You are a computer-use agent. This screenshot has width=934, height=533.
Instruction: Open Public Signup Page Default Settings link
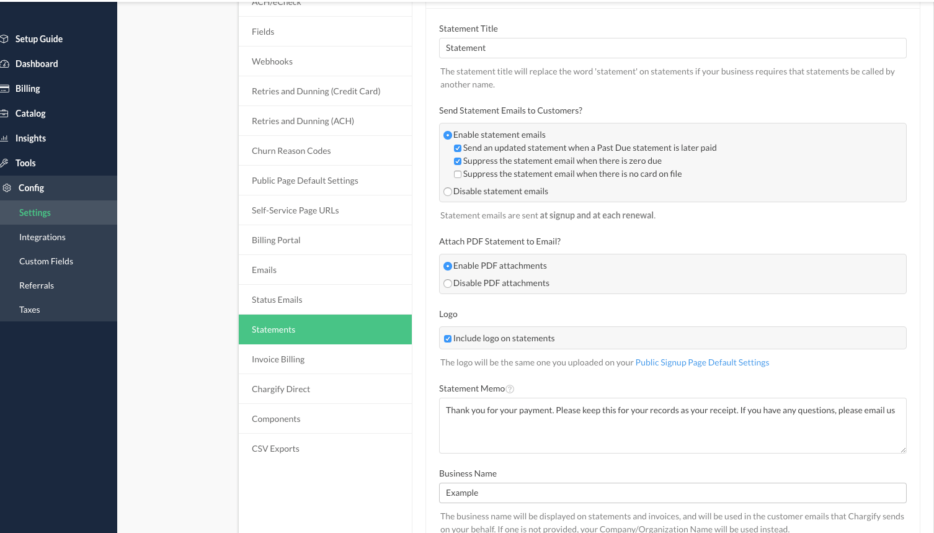click(x=701, y=362)
